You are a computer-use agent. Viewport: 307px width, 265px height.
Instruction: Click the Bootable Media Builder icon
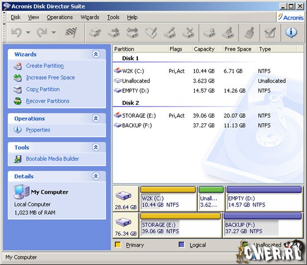[18, 159]
